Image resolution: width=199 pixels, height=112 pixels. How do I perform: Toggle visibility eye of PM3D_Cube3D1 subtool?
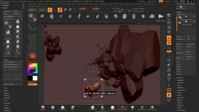195,21
